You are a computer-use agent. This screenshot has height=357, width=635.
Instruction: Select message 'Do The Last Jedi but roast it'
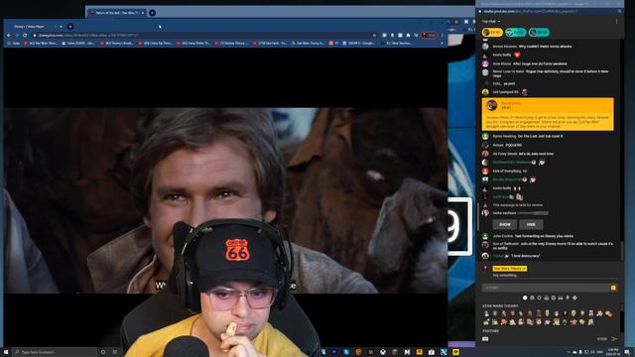coord(540,137)
